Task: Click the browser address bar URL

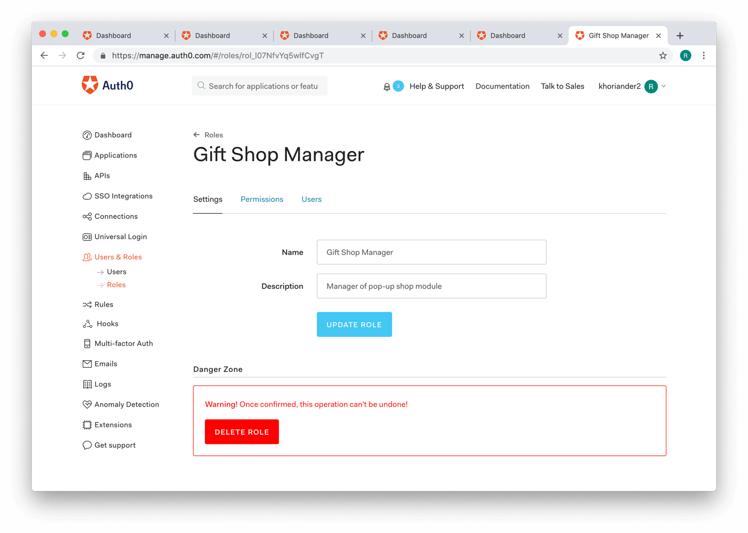Action: click(217, 56)
